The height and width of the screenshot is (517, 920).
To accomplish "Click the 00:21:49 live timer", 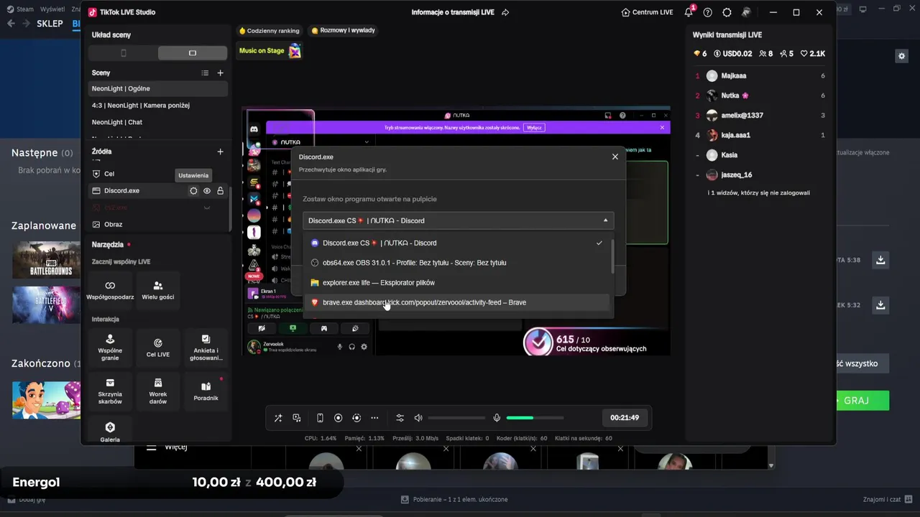I will [x=625, y=418].
